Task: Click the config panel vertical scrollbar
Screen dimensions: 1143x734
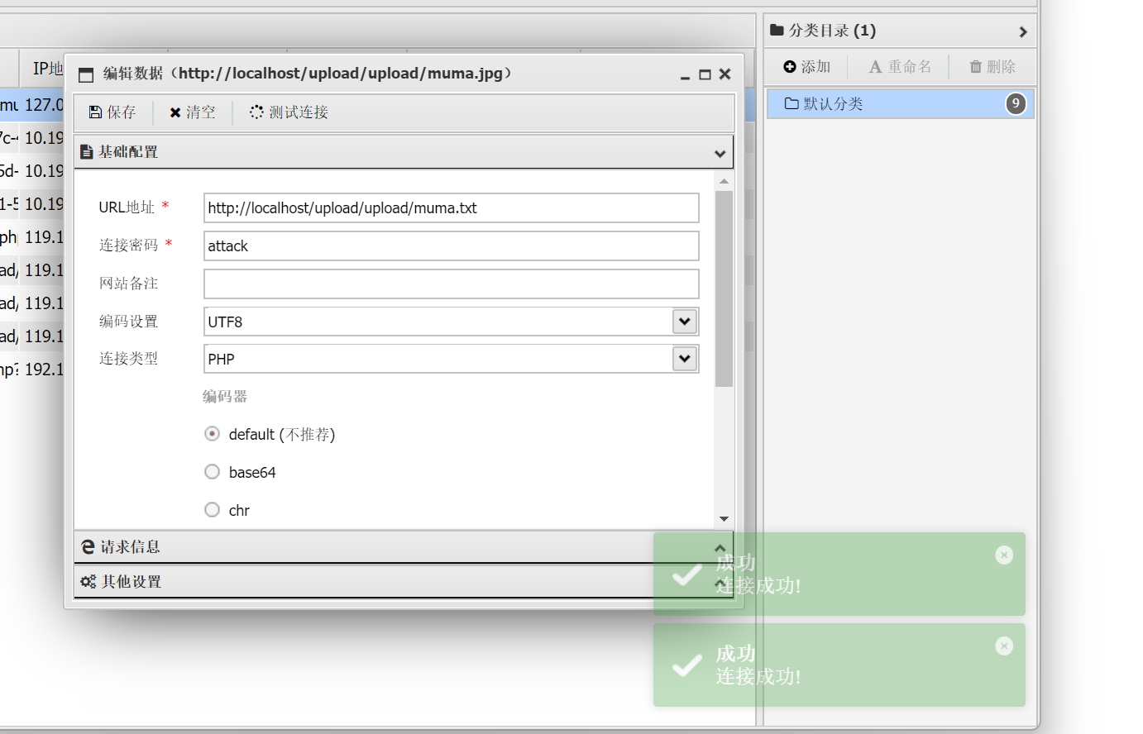Action: (x=724, y=289)
